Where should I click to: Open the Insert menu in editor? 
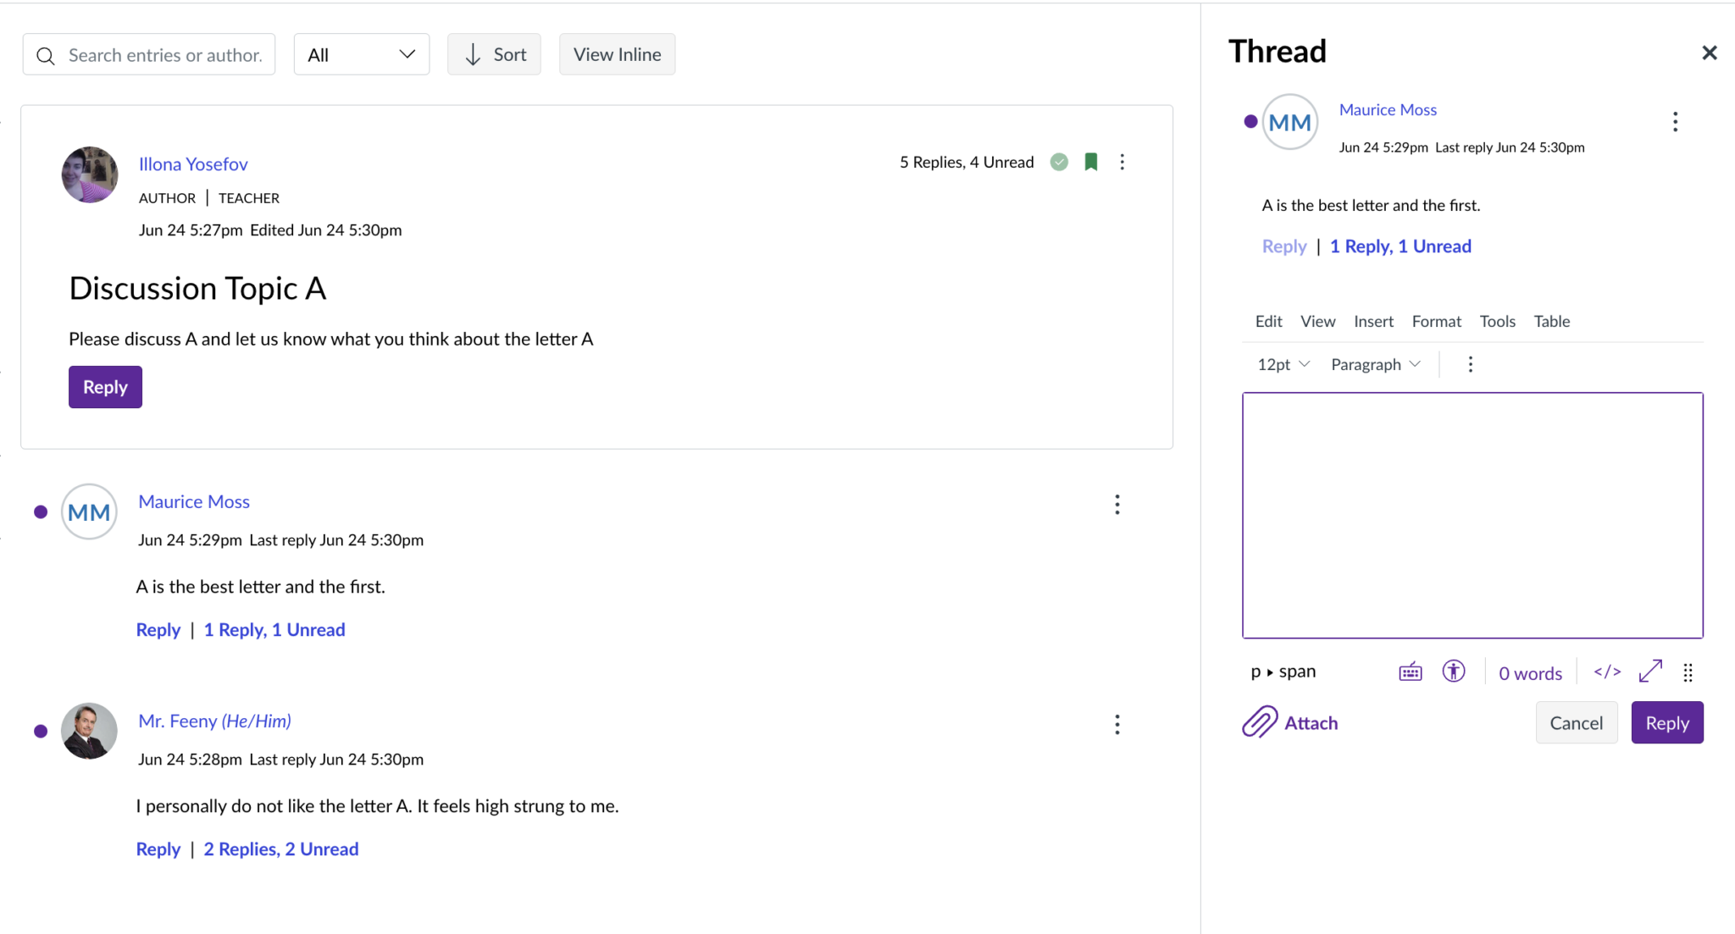(x=1372, y=321)
